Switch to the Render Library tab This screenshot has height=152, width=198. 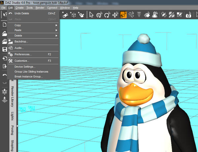pyautogui.click(x=12, y=97)
